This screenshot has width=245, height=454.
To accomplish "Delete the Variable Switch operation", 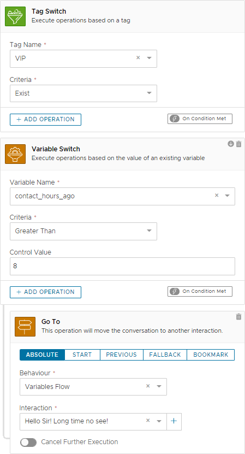I will tap(238, 144).
